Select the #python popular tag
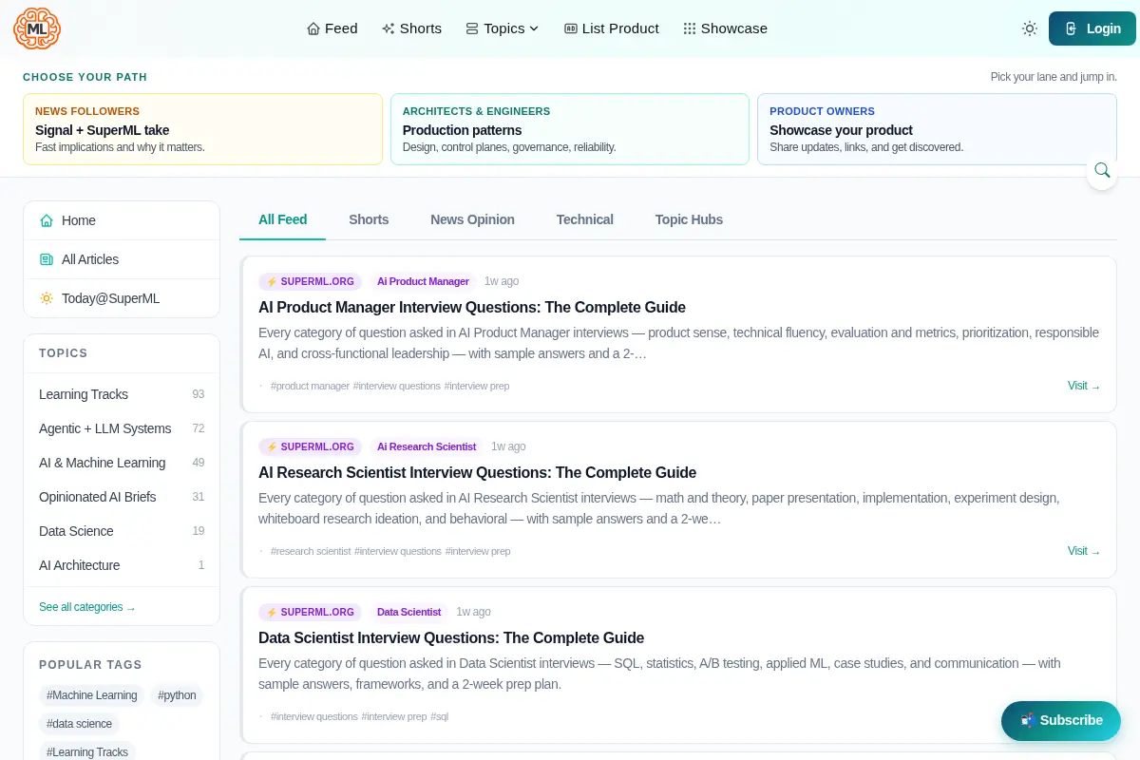 tap(177, 695)
